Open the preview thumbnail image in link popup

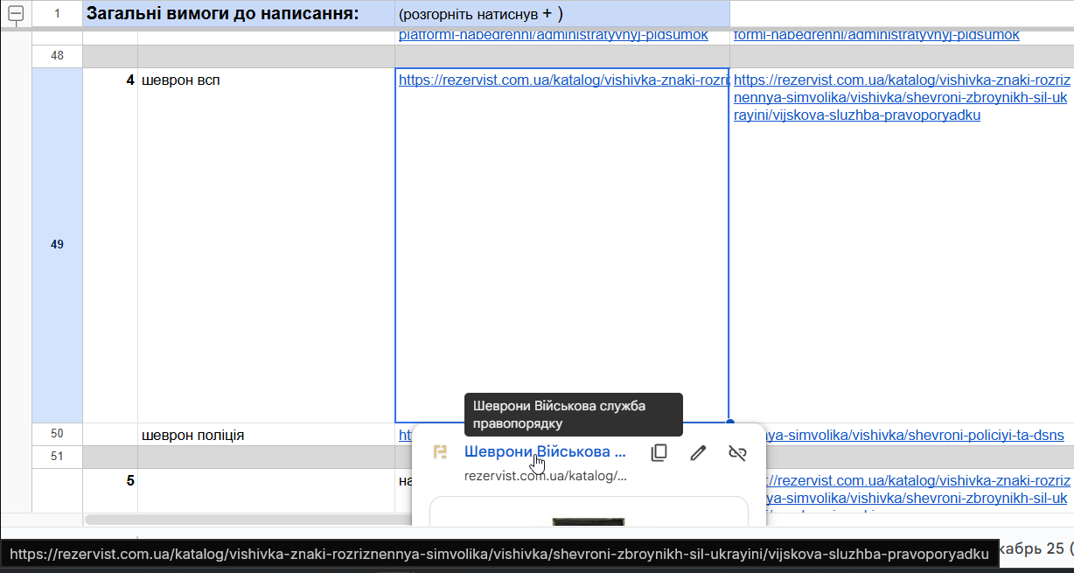589,513
